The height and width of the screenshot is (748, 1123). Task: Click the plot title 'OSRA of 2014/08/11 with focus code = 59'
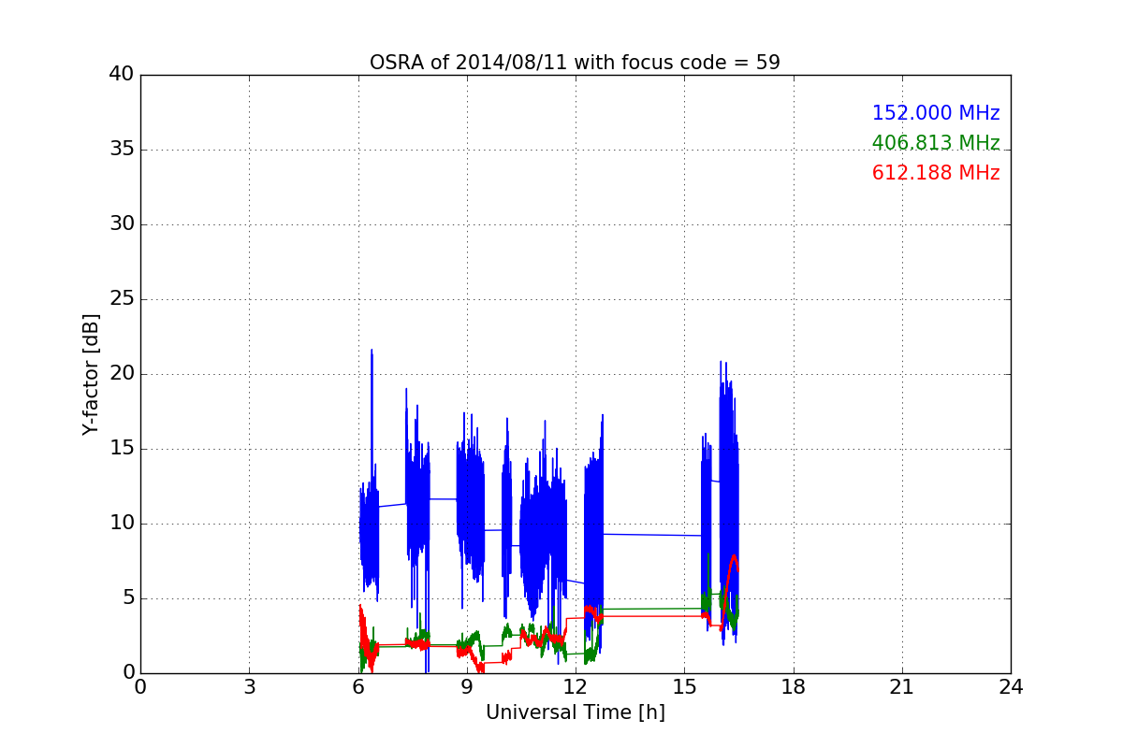[x=575, y=63]
